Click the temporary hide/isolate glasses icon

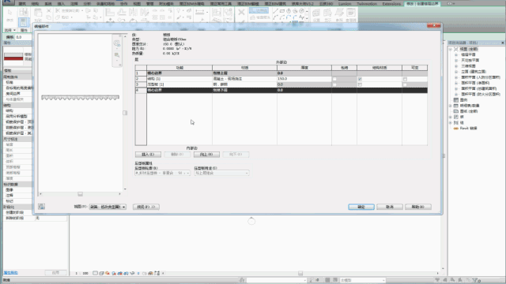point(132,273)
